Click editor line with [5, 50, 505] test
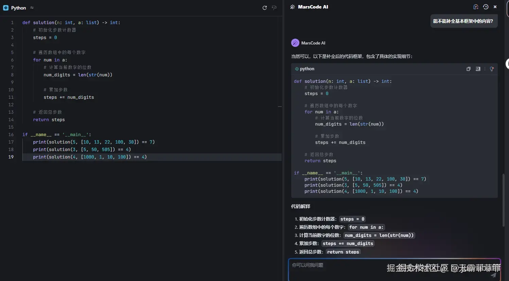Viewport: 509px width, 281px height. coord(82,149)
